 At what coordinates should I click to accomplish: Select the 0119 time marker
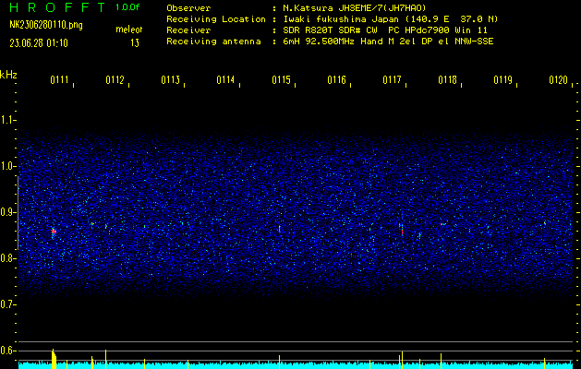tap(502, 79)
